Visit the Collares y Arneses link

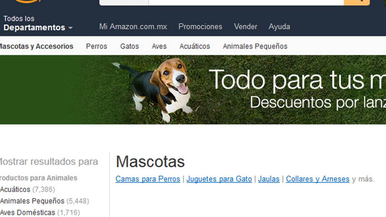[x=317, y=179]
